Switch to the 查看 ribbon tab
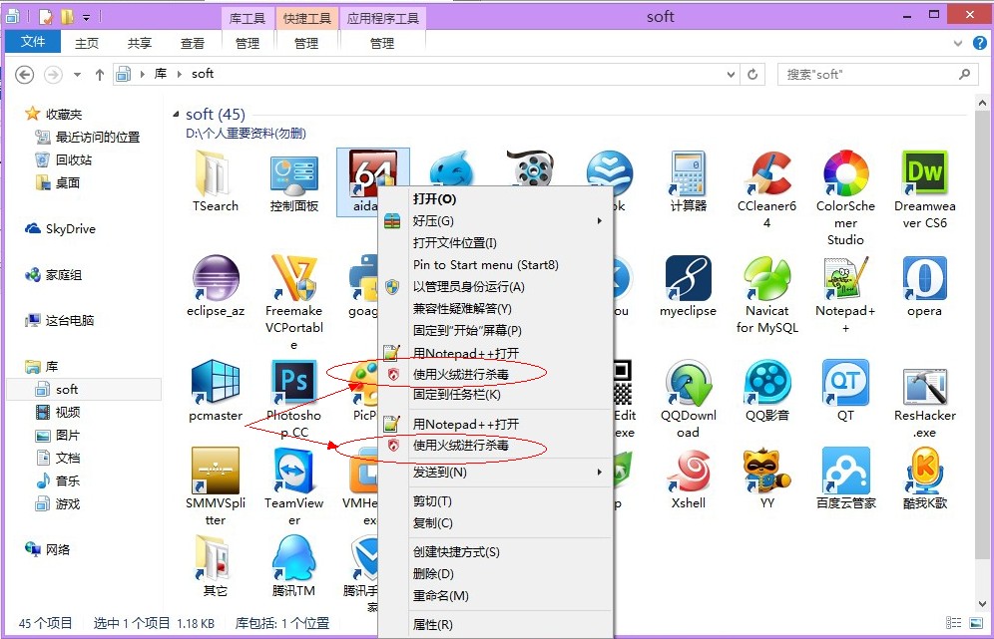The height and width of the screenshot is (639, 994). pos(193,42)
